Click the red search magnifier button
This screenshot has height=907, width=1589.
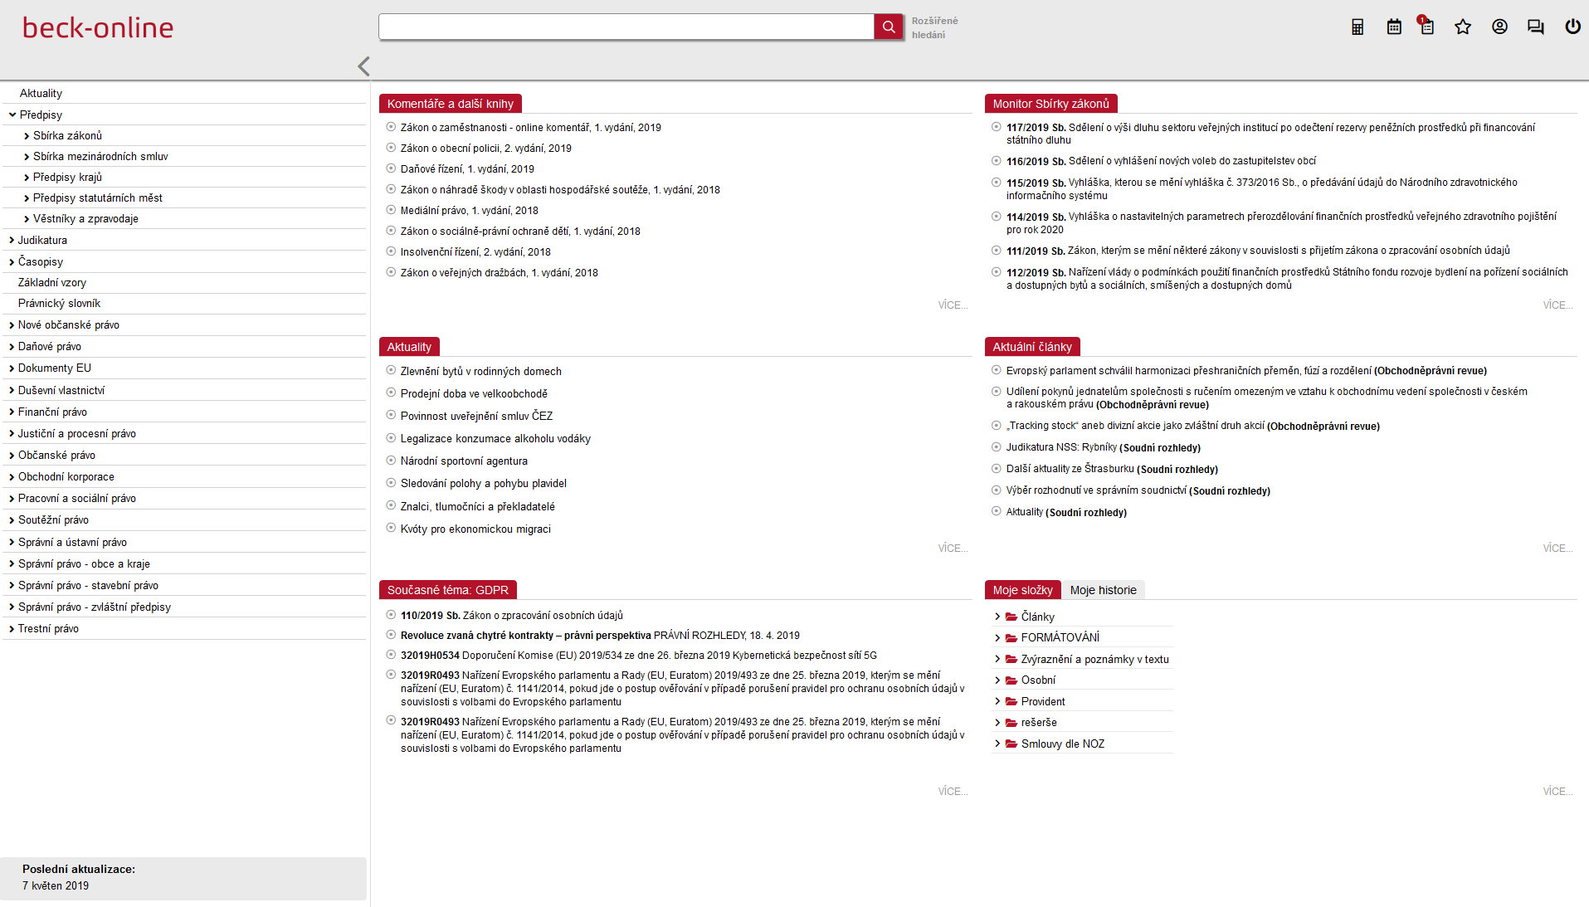(888, 27)
